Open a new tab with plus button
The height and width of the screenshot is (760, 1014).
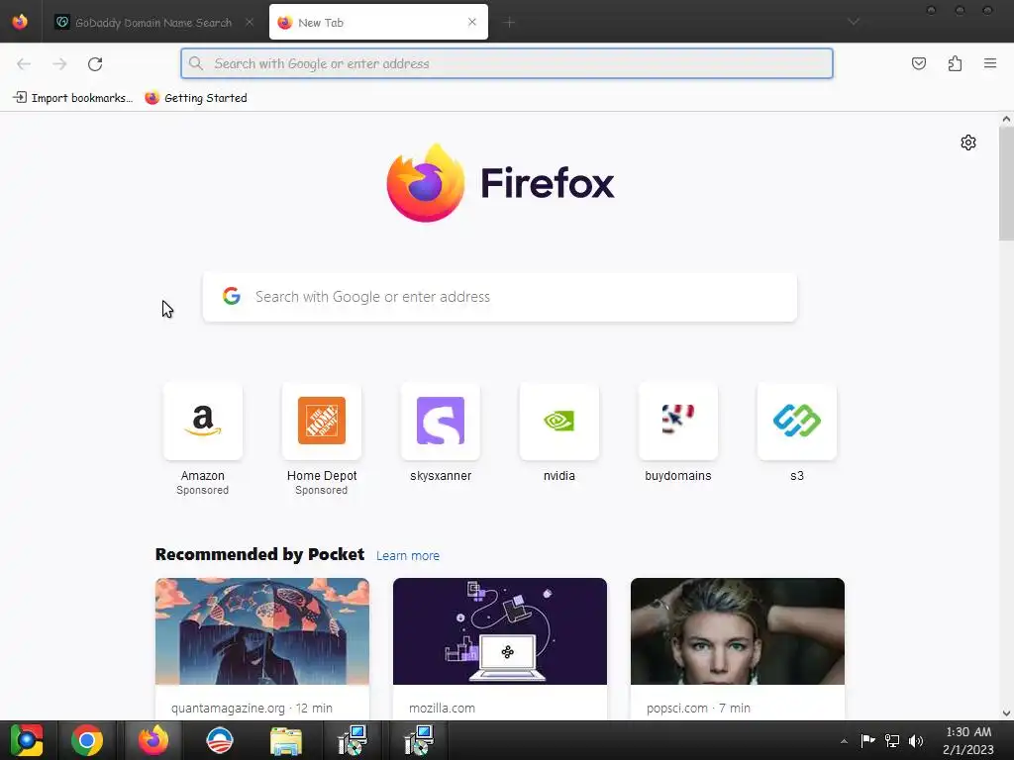point(509,23)
